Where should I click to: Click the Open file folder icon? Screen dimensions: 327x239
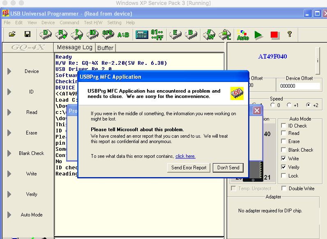coord(12,34)
